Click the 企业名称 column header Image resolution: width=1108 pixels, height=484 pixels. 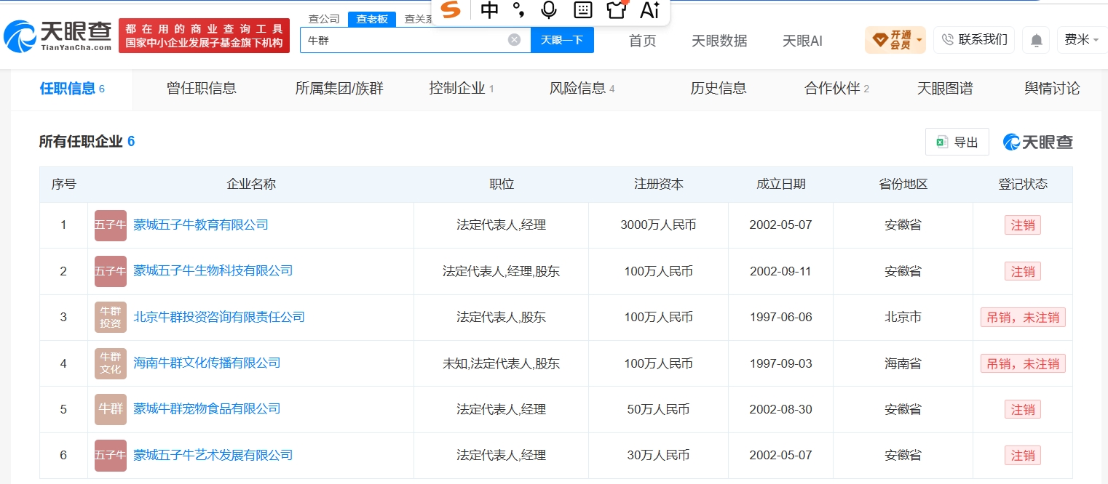point(251,185)
